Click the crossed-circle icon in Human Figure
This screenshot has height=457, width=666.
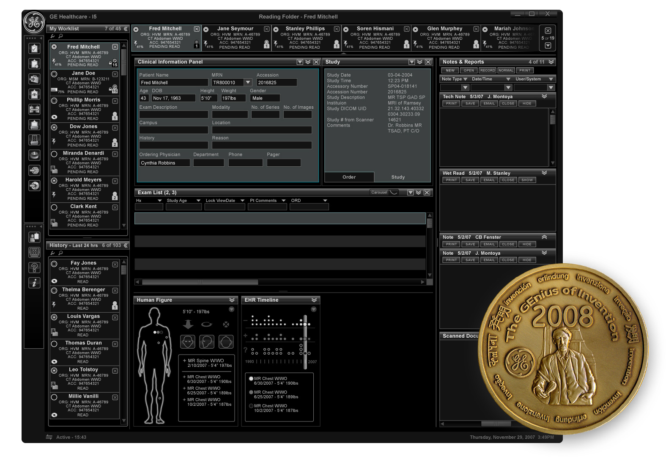pos(226,325)
